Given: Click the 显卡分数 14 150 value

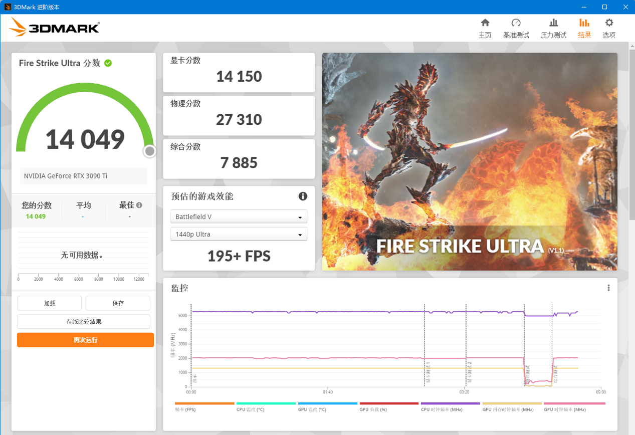Looking at the screenshot, I should tap(239, 77).
